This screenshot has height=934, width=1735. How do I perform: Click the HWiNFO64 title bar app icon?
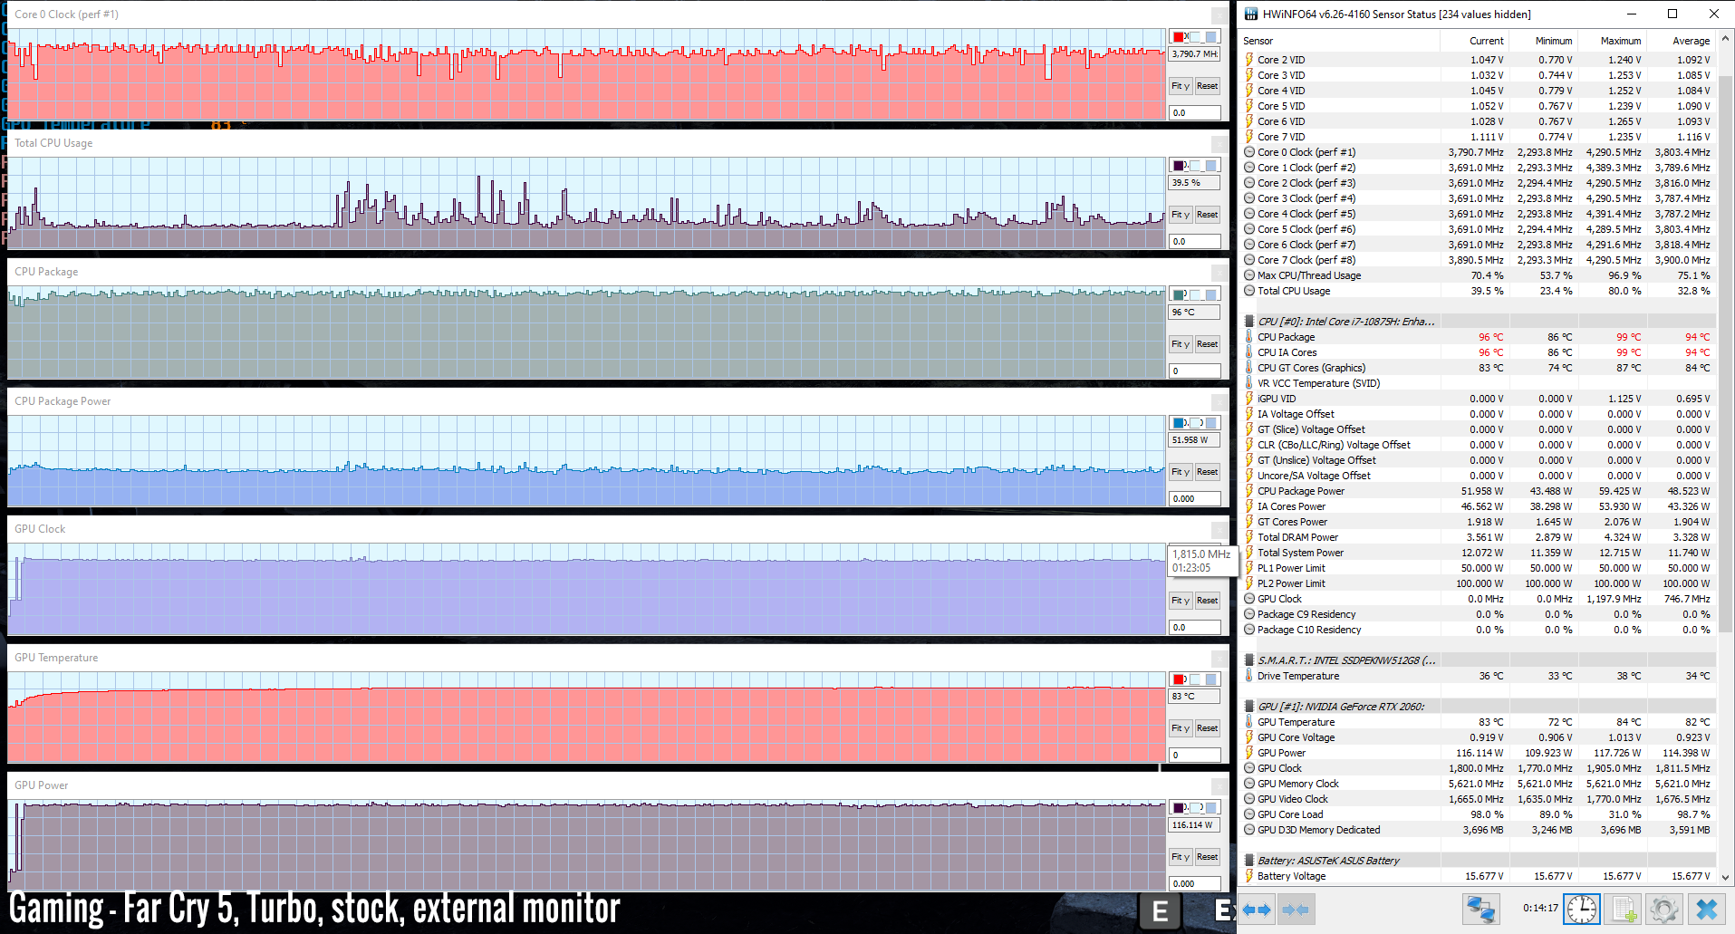pyautogui.click(x=1251, y=14)
